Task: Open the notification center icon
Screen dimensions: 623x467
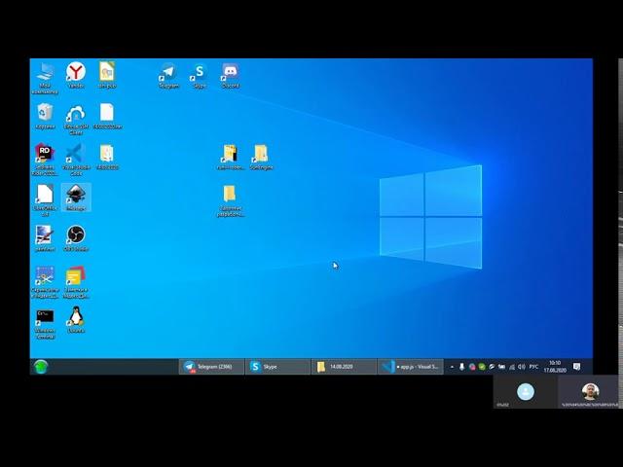Action: (577, 367)
